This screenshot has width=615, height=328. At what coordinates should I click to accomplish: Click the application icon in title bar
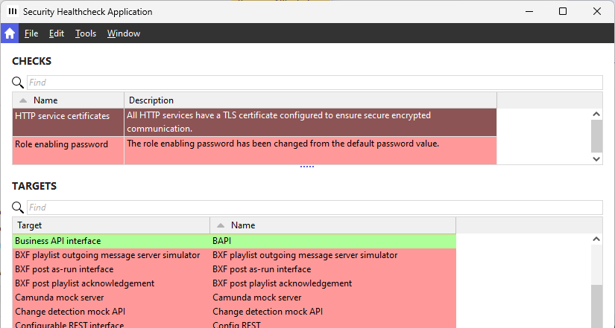point(13,12)
